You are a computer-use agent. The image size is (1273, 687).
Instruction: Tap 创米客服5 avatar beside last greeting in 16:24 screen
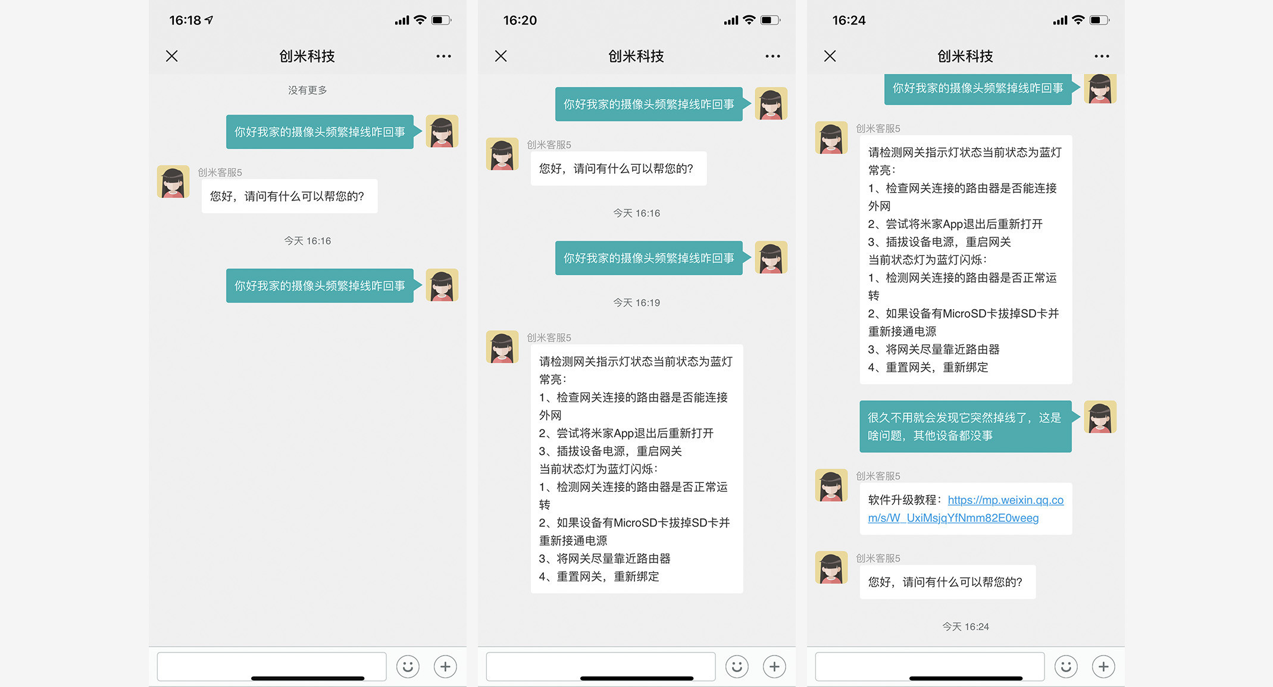pyautogui.click(x=831, y=567)
